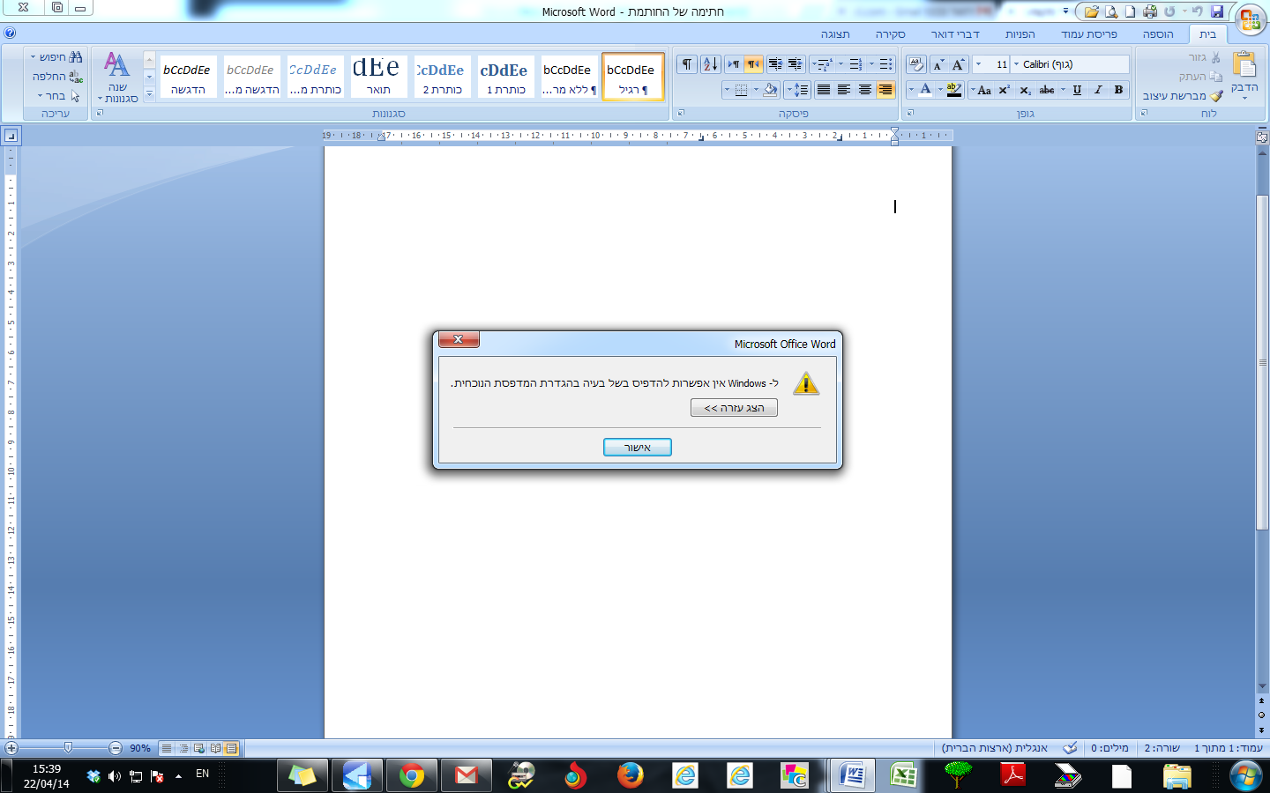This screenshot has height=793, width=1270.
Task: Click Replace (החלפה) in editing group
Action: 57,77
